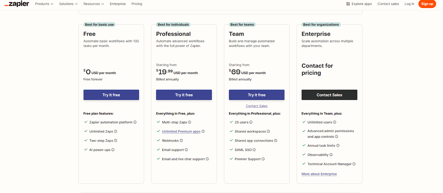Screen dimensions: 443x193
Task: Open the More about Enterprise link
Action: pyautogui.click(x=319, y=174)
